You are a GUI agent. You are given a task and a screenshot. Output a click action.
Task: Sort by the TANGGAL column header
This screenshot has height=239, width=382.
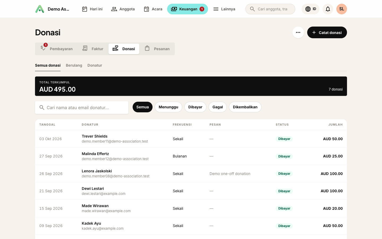click(47, 125)
